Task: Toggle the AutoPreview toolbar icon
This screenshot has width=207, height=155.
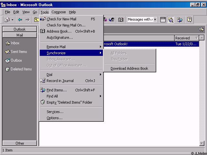Action: (x=171, y=20)
